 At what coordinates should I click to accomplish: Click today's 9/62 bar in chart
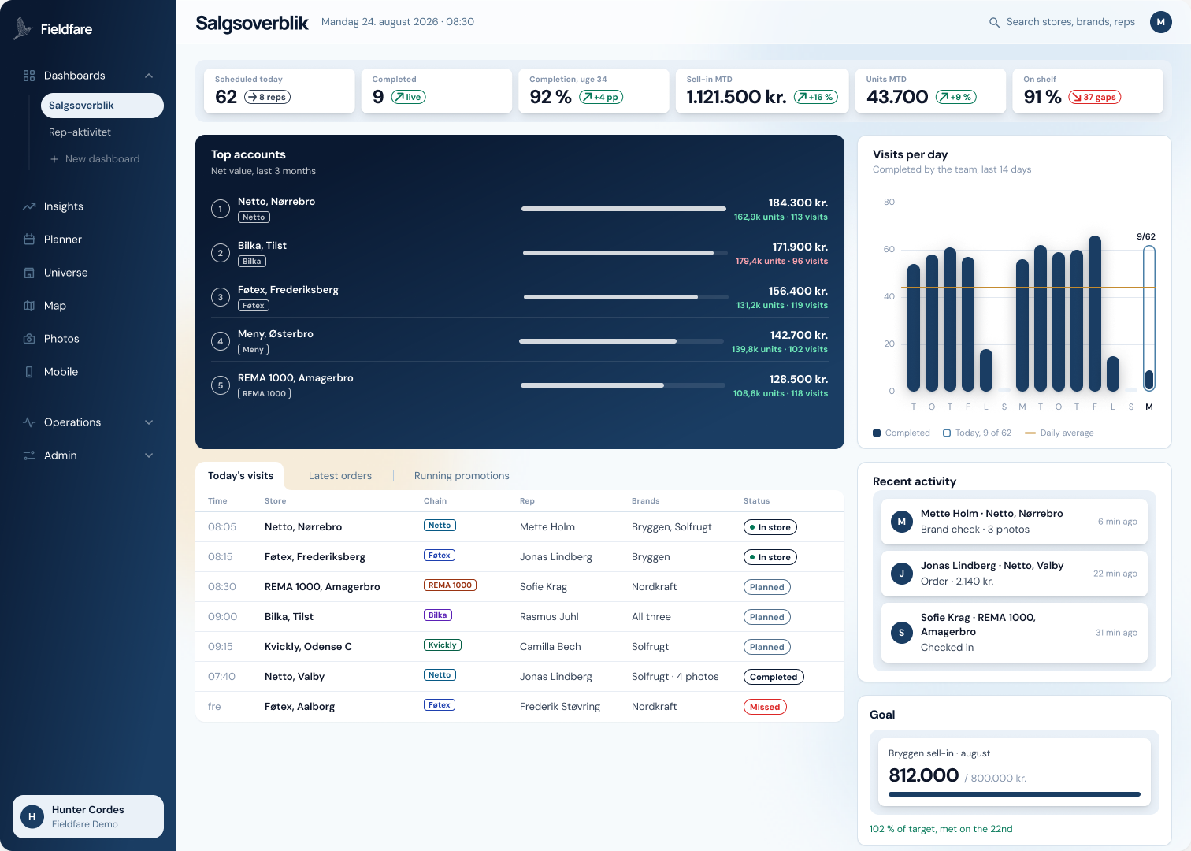click(1149, 318)
